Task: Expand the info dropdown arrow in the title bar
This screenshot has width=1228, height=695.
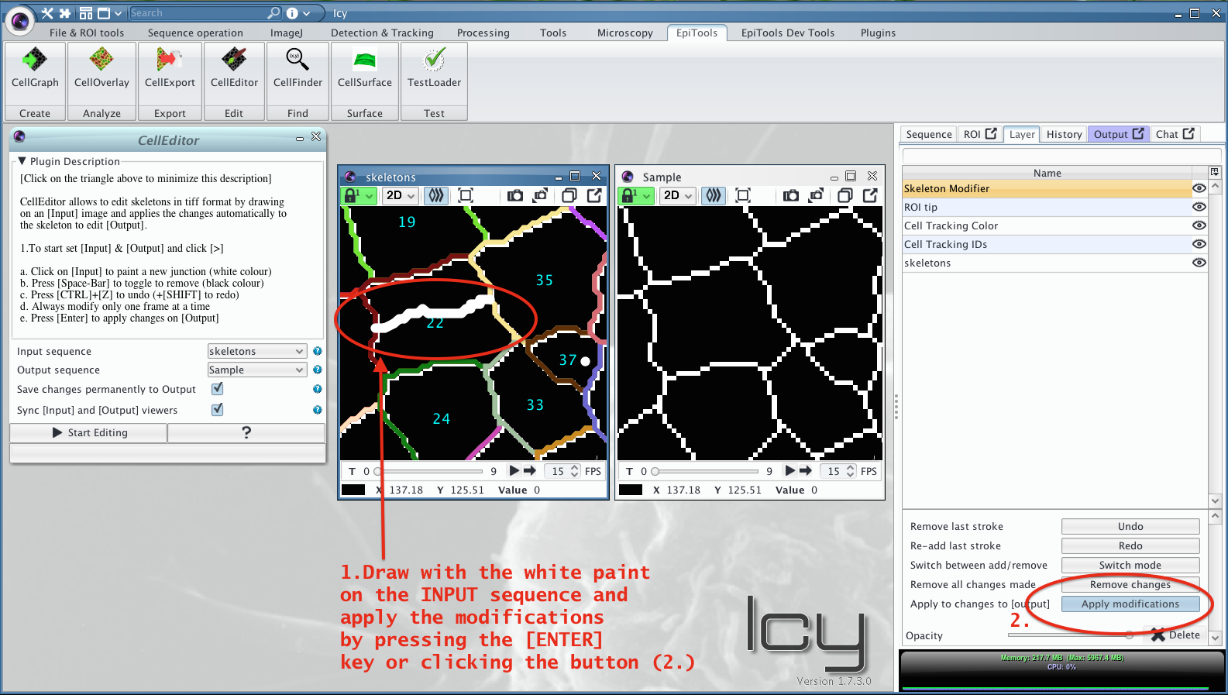Action: click(307, 13)
